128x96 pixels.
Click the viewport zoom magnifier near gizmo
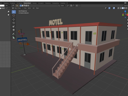pos(127,20)
